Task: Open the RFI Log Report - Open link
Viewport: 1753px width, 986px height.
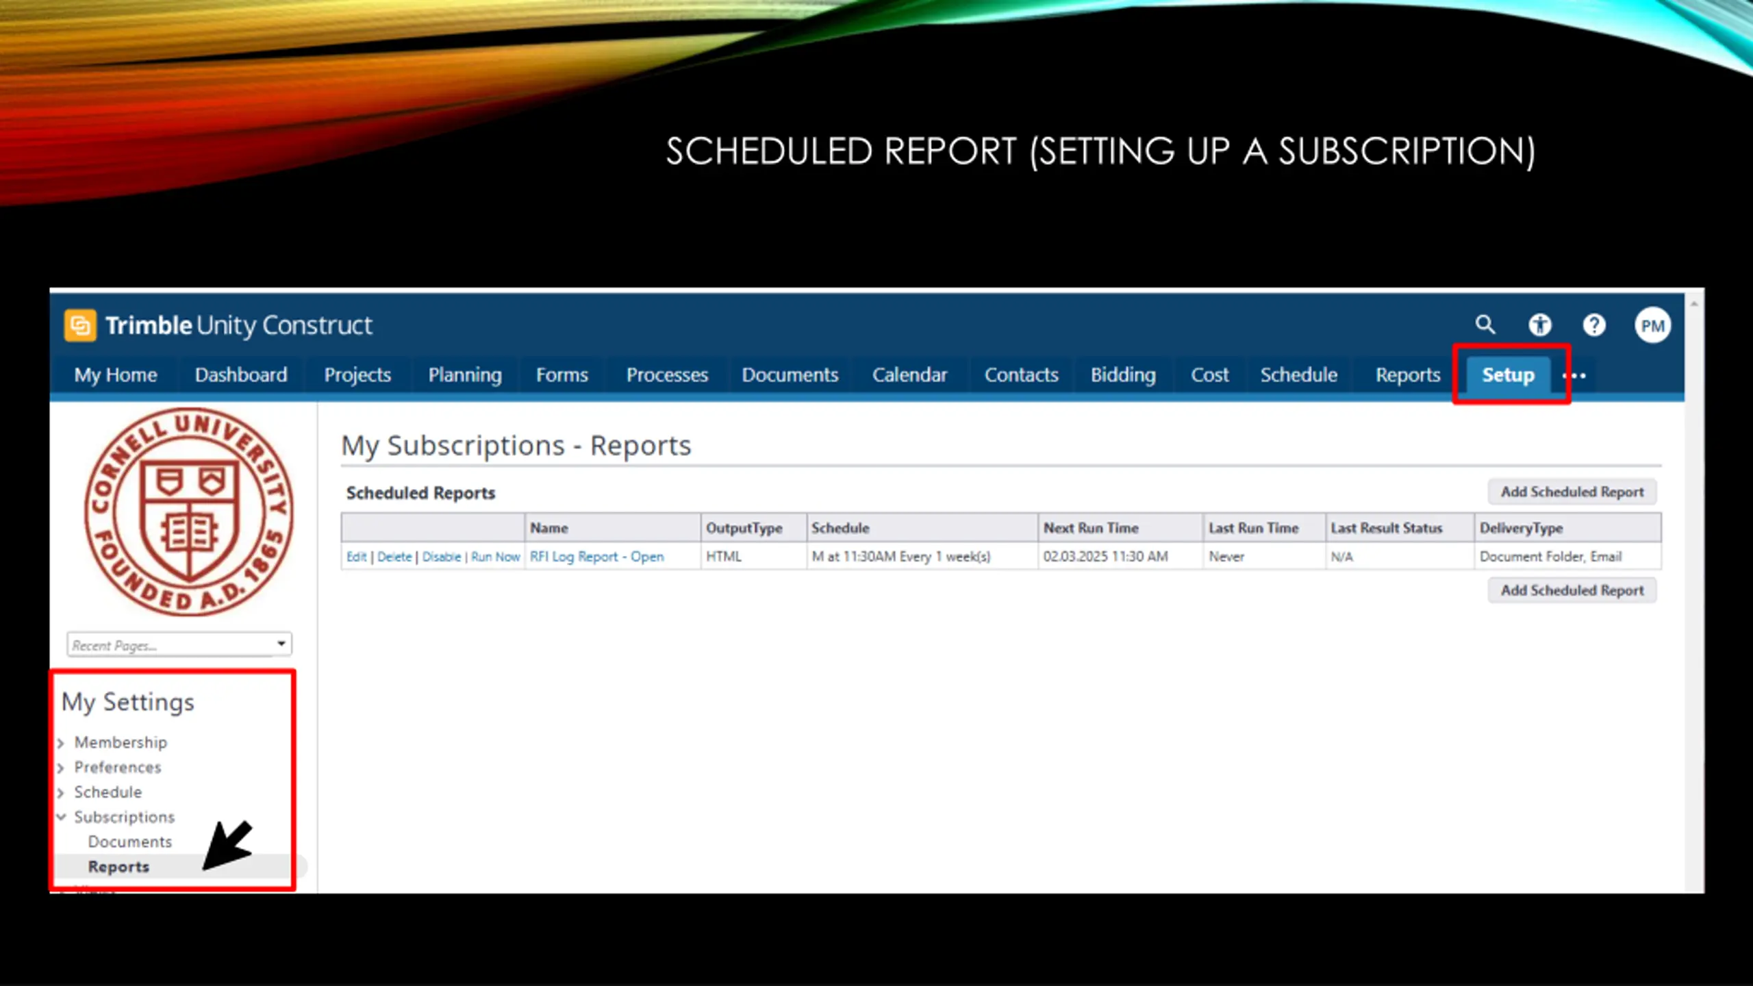Action: 596,557
